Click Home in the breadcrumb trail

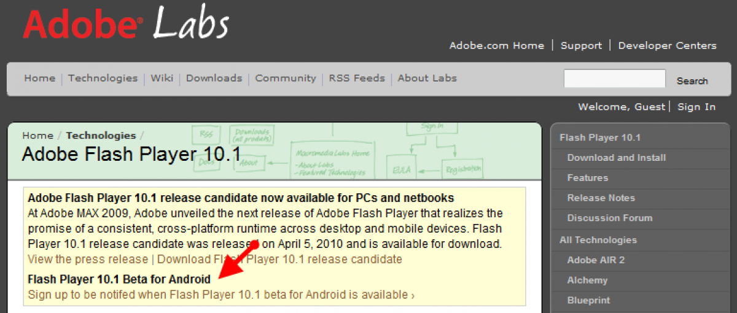[37, 136]
